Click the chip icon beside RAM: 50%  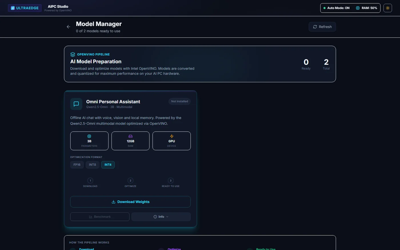pyautogui.click(x=357, y=8)
